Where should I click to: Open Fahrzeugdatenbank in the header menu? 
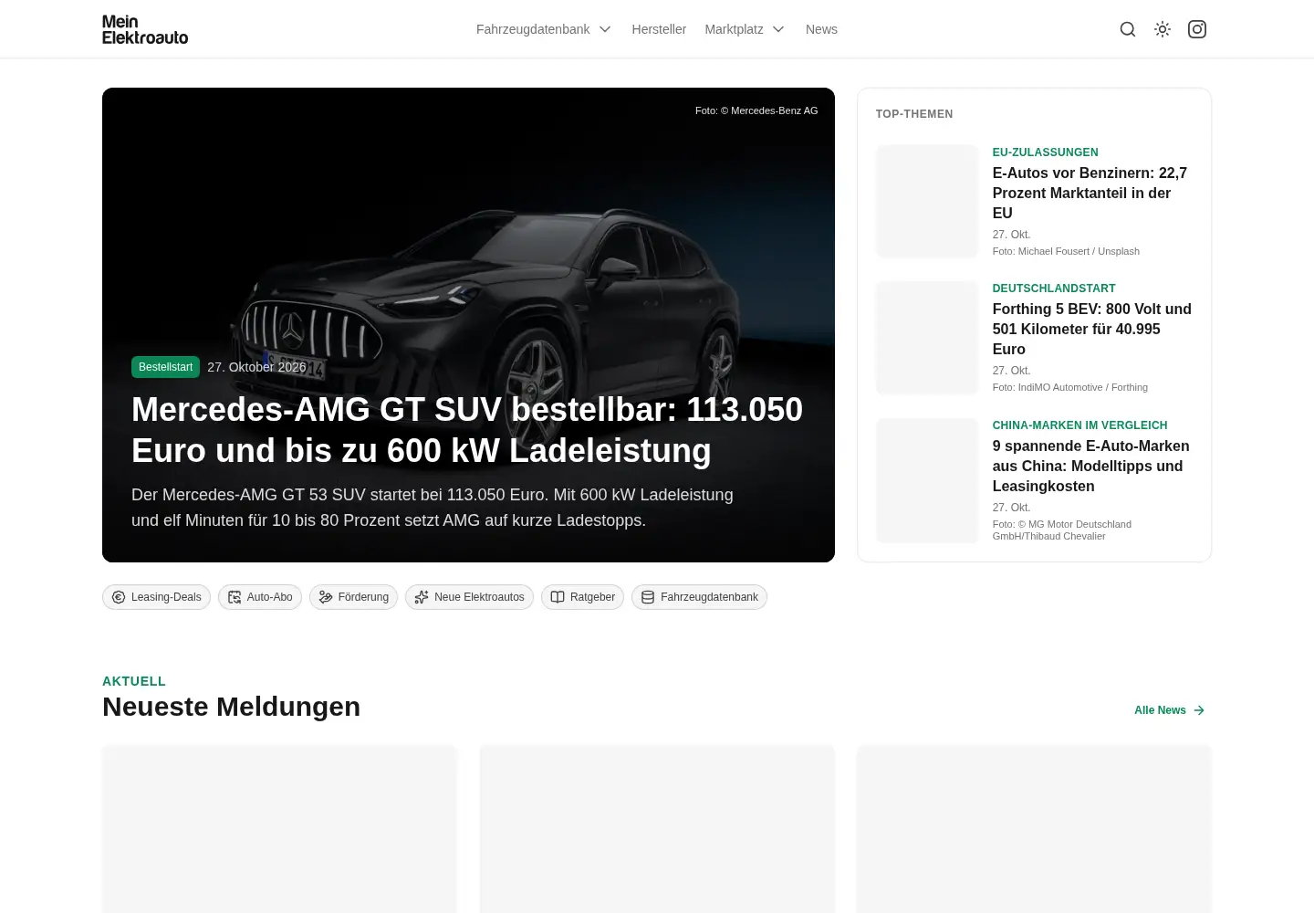point(533,29)
